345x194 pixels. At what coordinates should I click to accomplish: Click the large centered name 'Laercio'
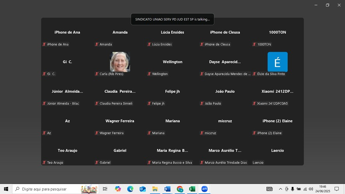click(x=278, y=150)
